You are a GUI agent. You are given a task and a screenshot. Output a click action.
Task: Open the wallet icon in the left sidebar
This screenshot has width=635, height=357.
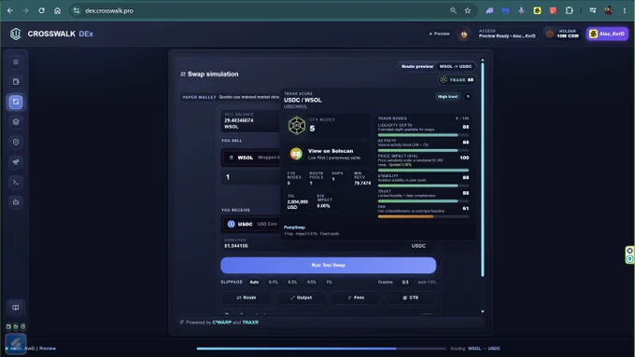point(16,82)
